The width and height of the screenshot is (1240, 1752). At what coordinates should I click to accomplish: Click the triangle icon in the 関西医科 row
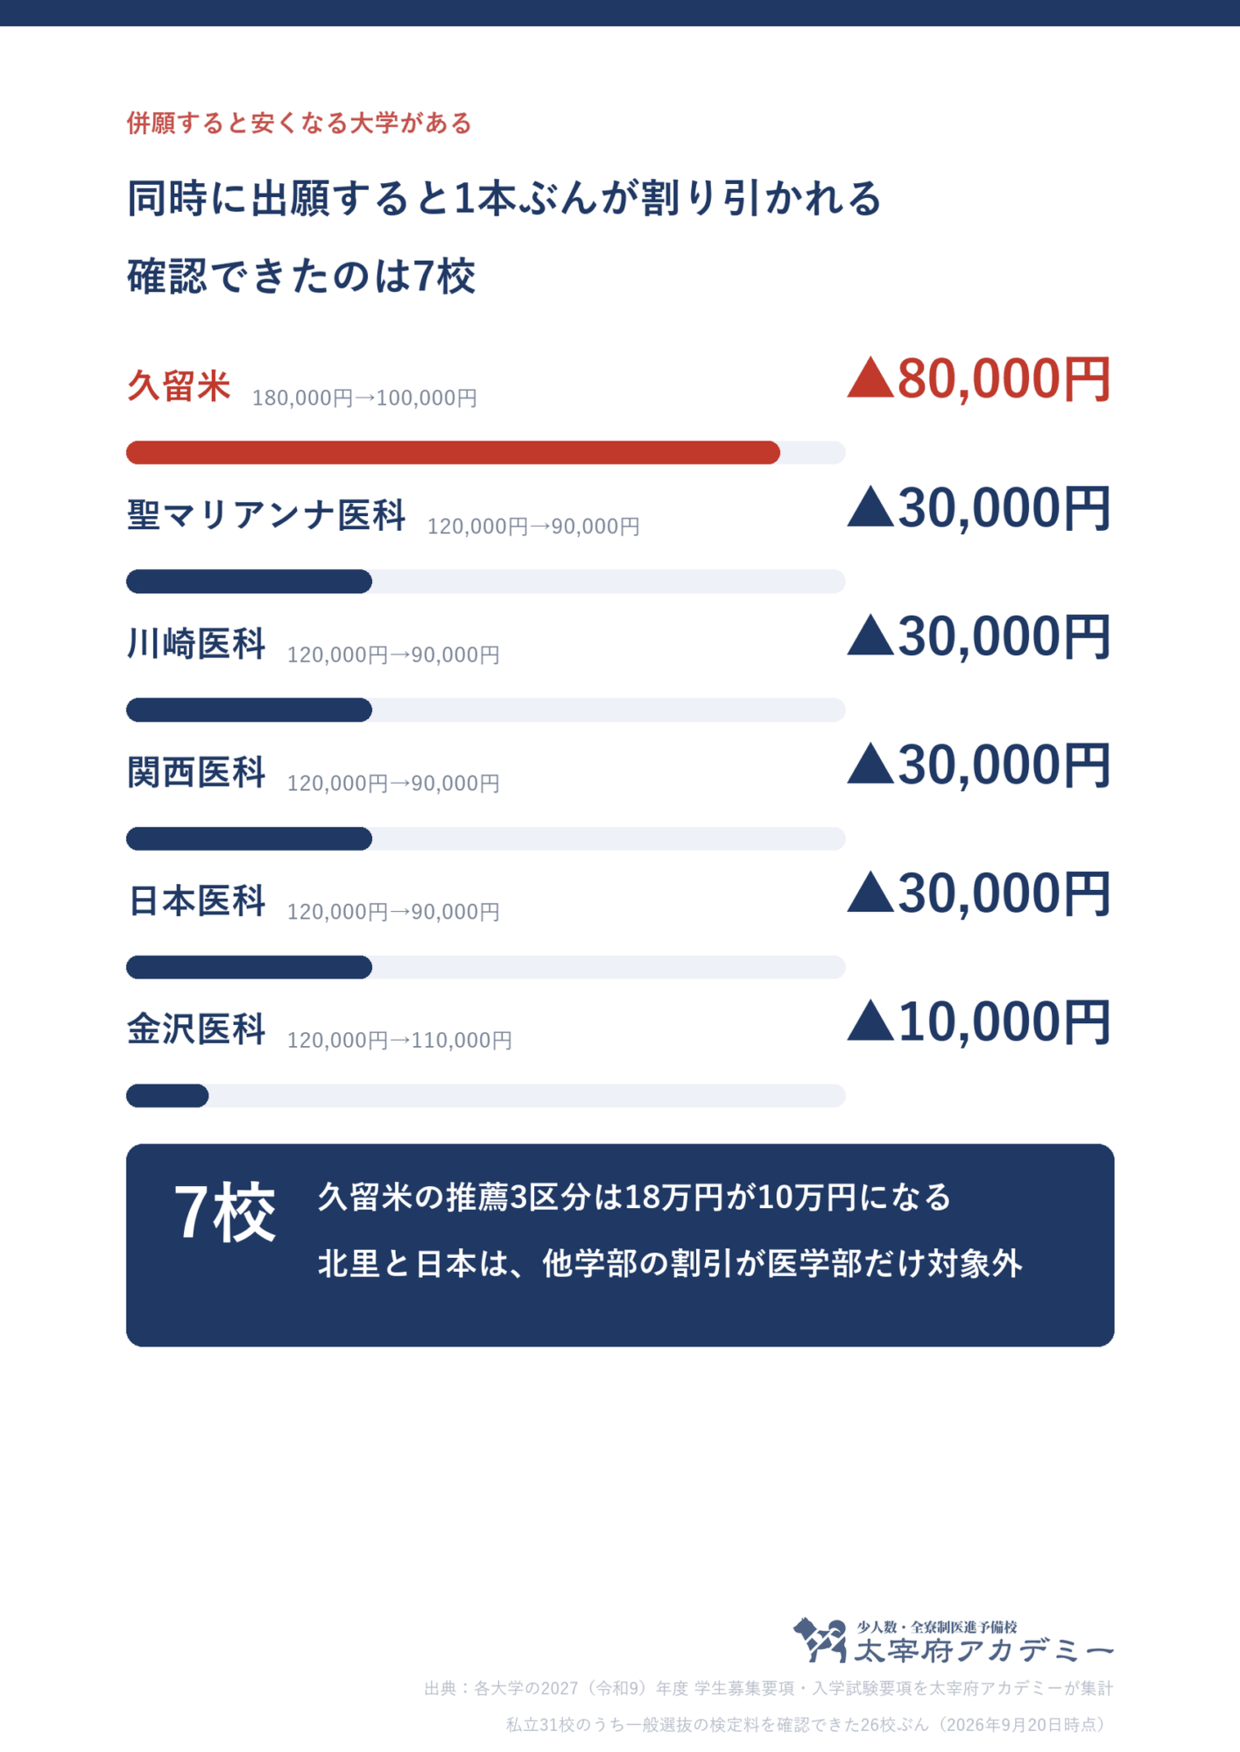click(x=870, y=763)
